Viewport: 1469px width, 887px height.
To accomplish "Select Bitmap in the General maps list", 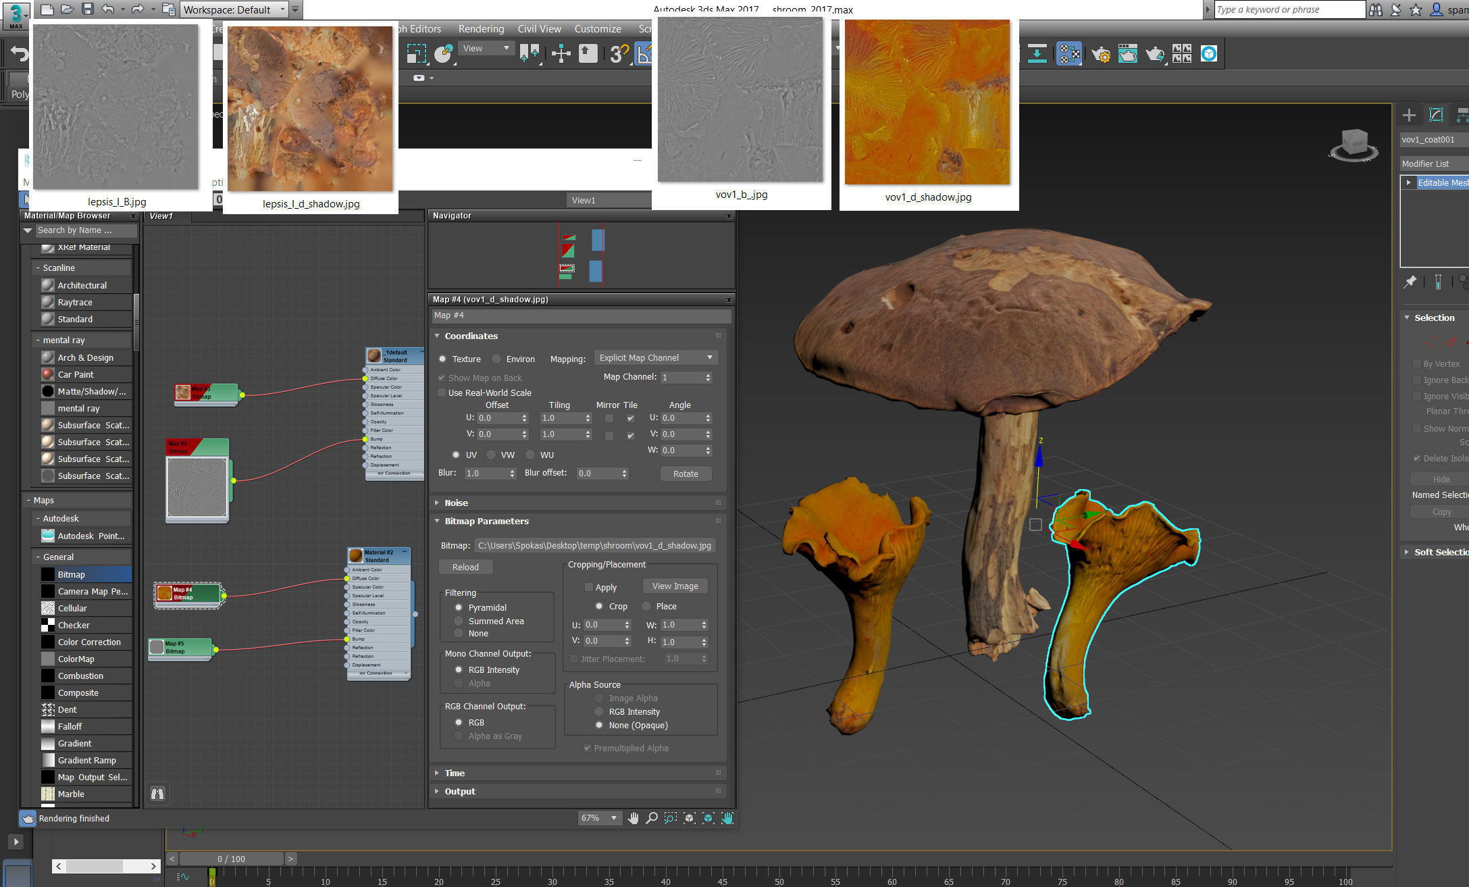I will click(85, 574).
